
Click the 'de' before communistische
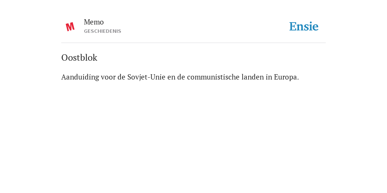[181, 77]
